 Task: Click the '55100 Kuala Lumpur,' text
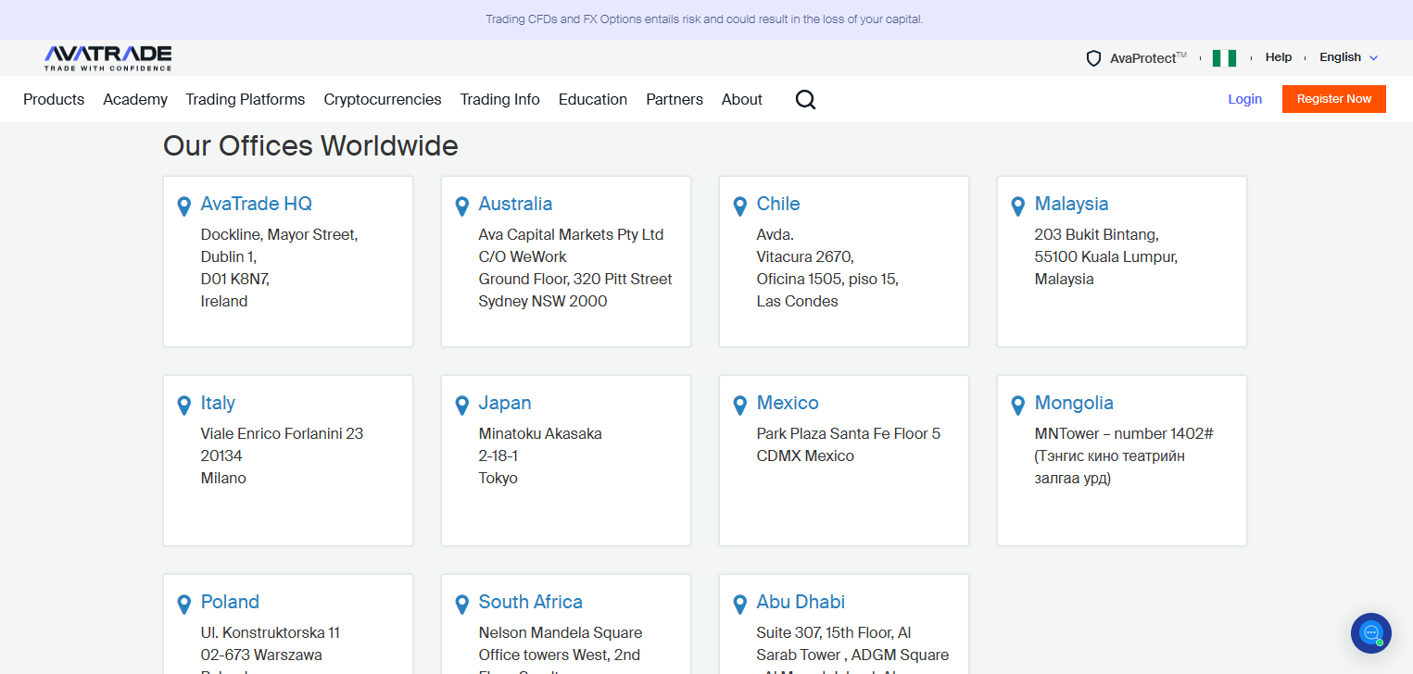[1106, 257]
